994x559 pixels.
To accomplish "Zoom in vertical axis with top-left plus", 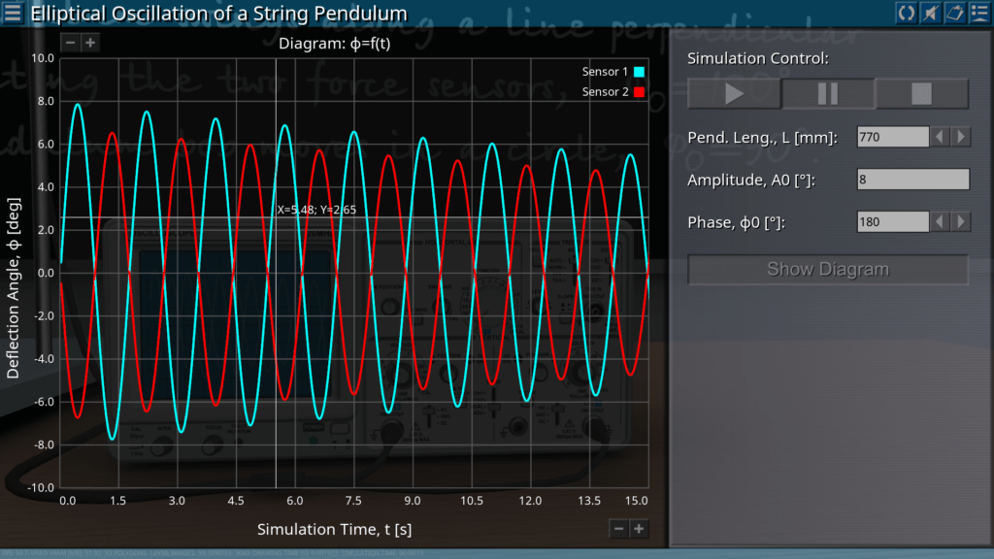I will pyautogui.click(x=89, y=43).
